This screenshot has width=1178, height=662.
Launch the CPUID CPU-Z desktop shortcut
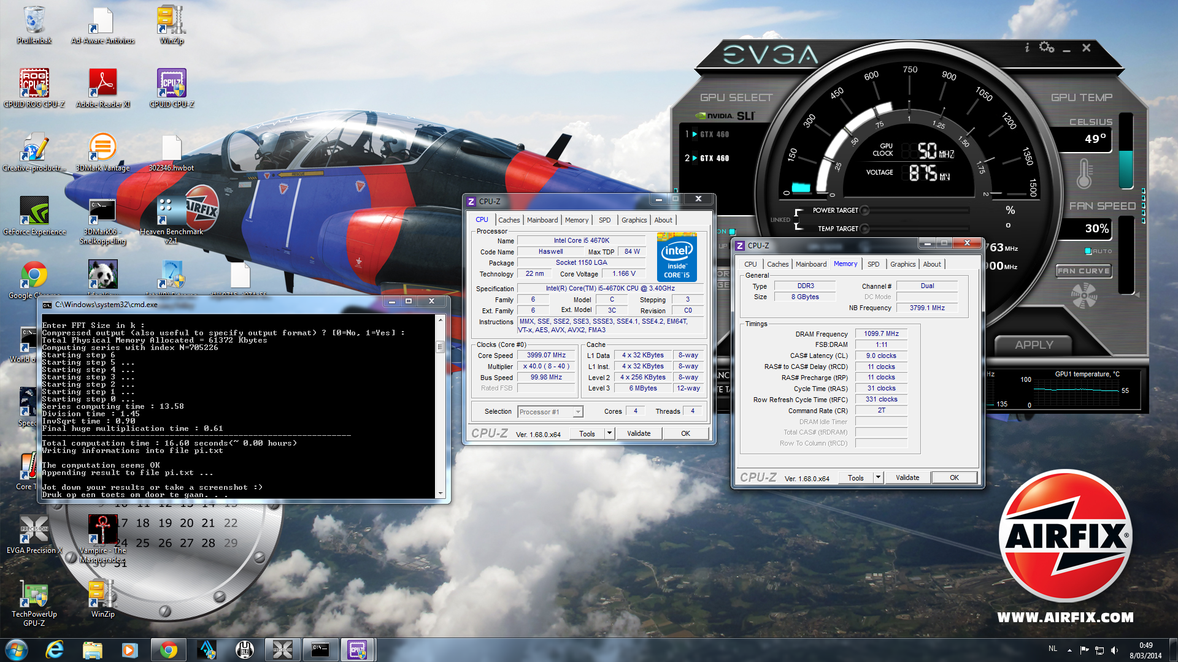pos(171,88)
